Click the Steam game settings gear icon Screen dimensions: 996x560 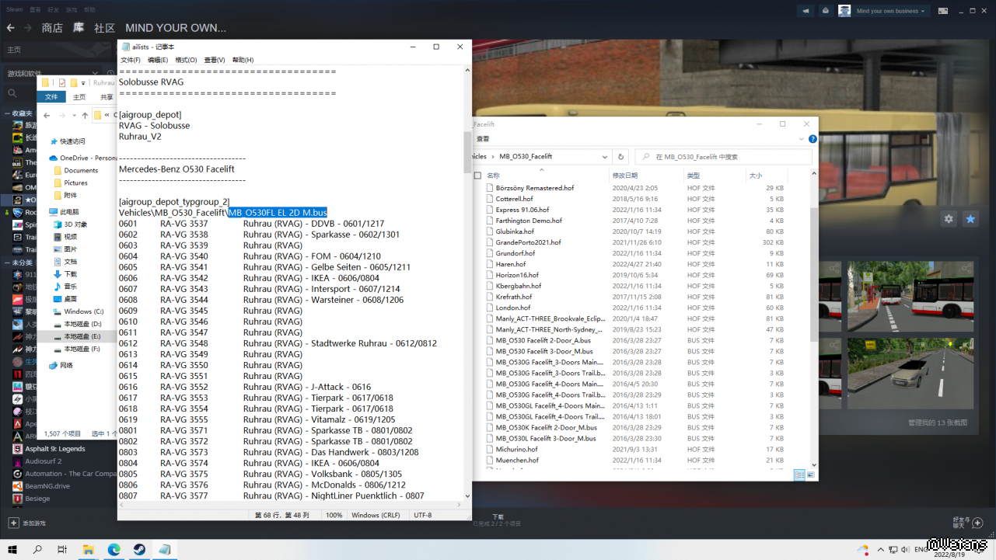point(949,219)
